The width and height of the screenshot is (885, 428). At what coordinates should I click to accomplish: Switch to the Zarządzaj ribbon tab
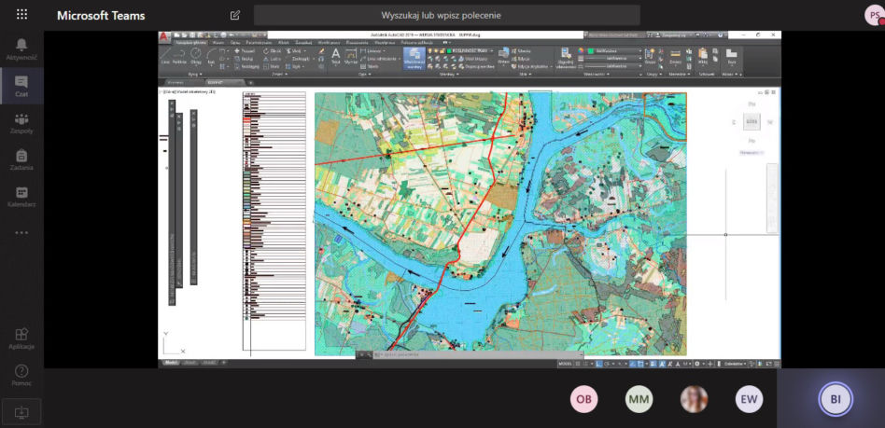click(x=304, y=42)
